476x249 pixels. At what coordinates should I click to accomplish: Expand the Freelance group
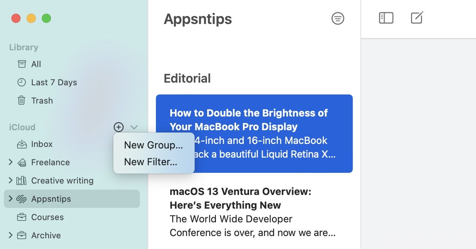point(10,162)
